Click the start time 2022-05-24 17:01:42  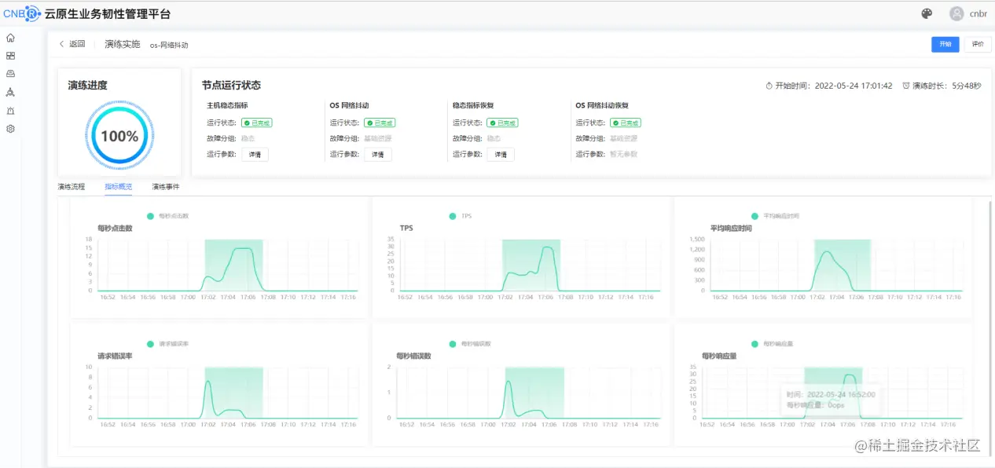point(854,86)
